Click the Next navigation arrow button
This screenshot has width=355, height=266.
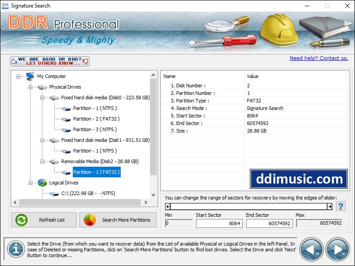pos(337,249)
